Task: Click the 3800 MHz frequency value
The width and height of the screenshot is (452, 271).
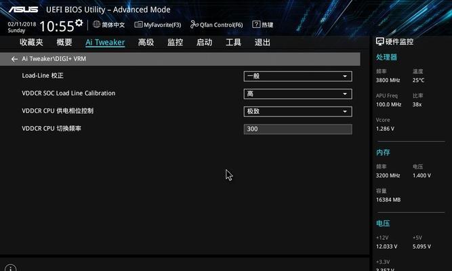Action: point(388,80)
